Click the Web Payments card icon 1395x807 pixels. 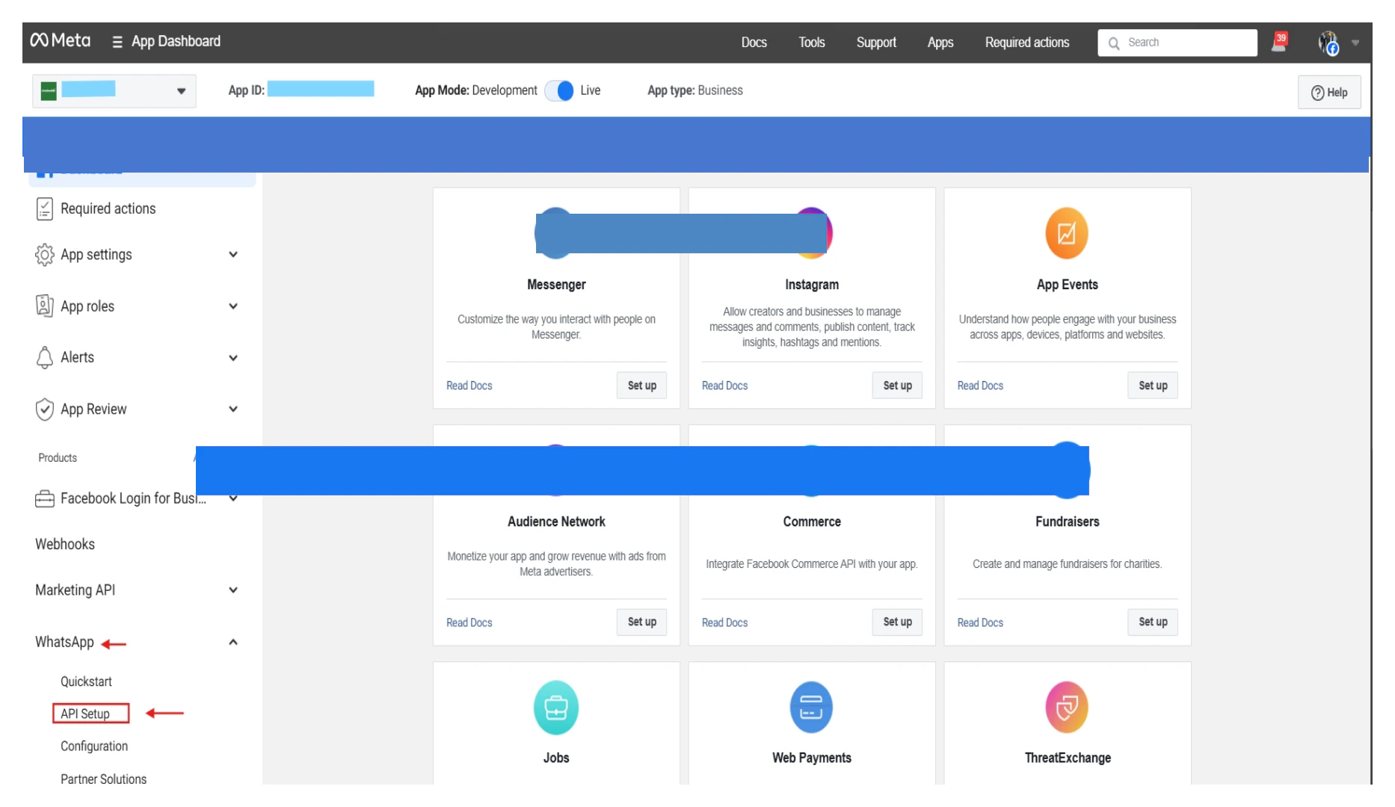[811, 707]
